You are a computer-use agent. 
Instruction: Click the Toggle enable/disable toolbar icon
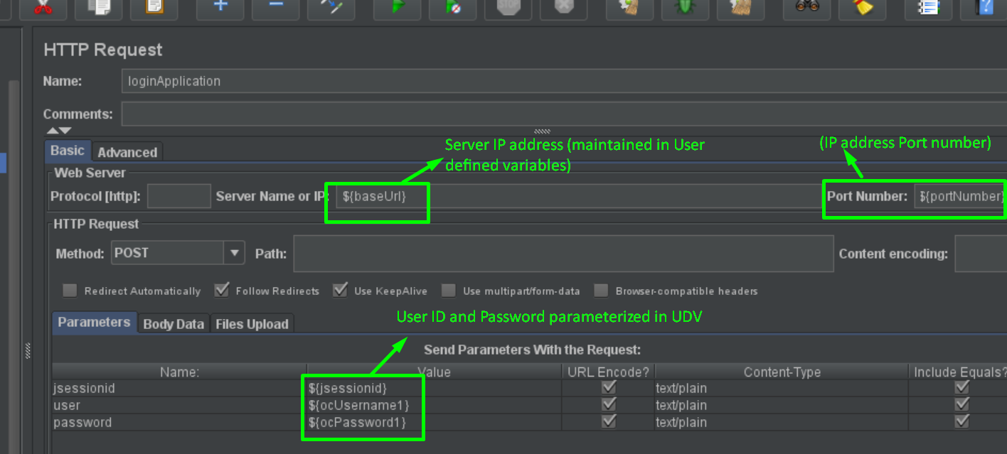[x=331, y=7]
